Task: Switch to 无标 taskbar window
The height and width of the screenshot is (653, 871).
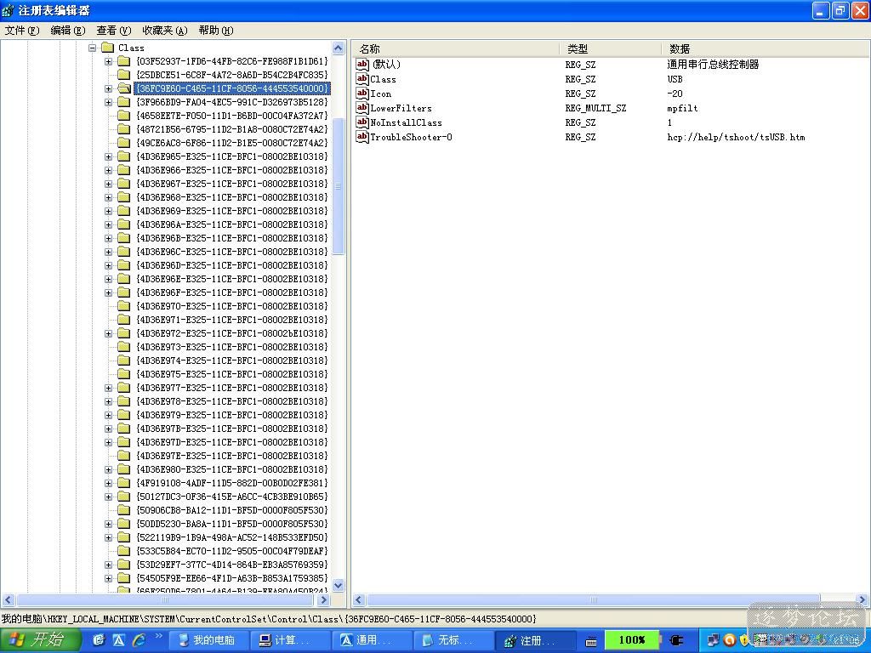Action: click(454, 640)
